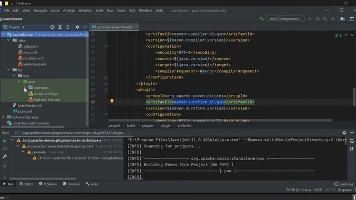Image resolution: width=356 pixels, height=200 pixels.
Task: Go to next highlighted error arrow
Action: (x=352, y=35)
